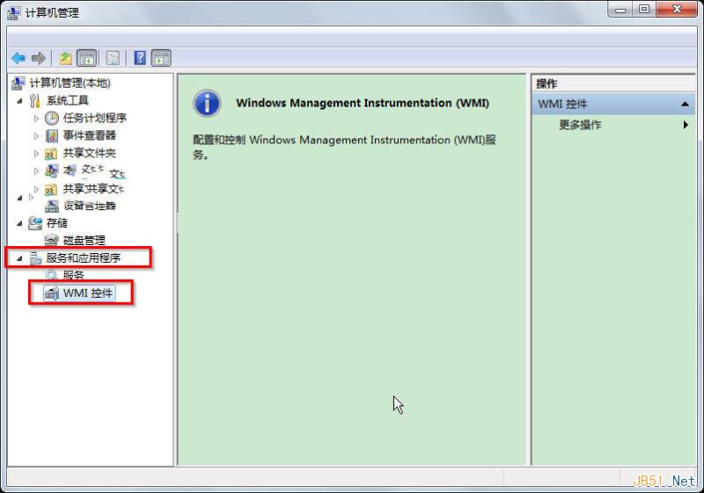This screenshot has height=493, width=704.
Task: Click the gear icon of 服务
Action: pos(52,275)
